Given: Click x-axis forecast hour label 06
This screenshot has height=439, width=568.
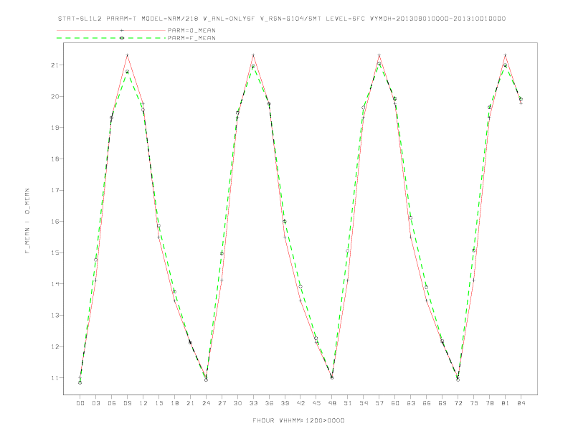Looking at the screenshot, I should click(x=112, y=403).
